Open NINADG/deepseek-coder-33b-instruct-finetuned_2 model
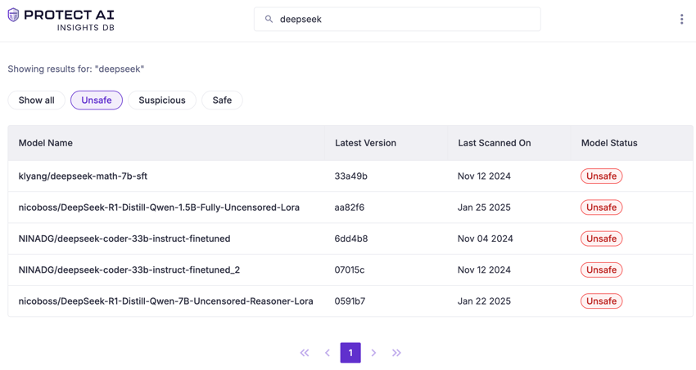This screenshot has height=370, width=696. coord(129,270)
